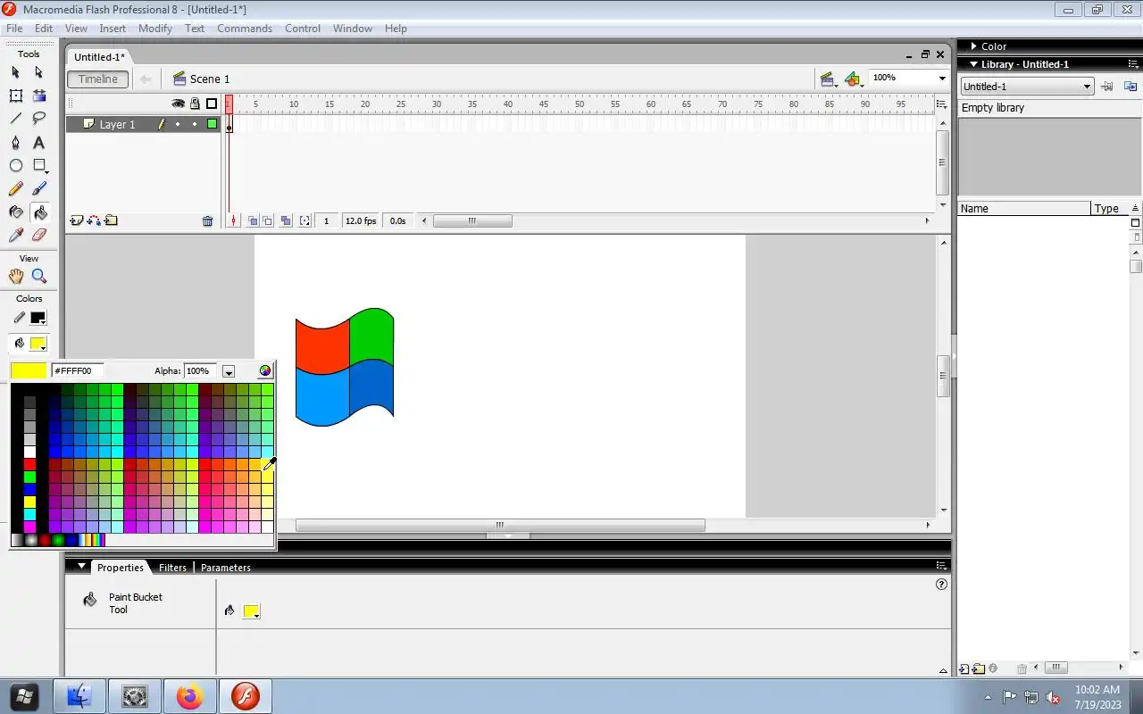Screen dimensions: 1143x714
Task: Click the stroke color black swatch
Action: (38, 318)
